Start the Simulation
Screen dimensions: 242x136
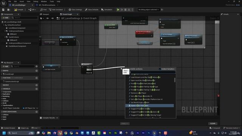(x=107, y=9)
